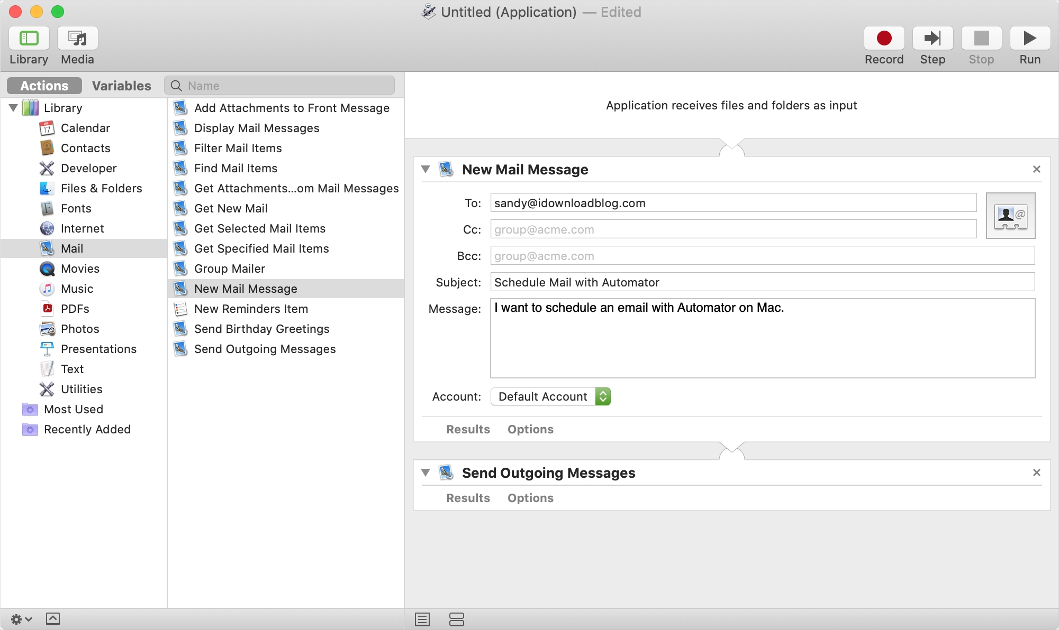Open the address book contacts picker icon
The image size is (1059, 630).
click(1010, 216)
